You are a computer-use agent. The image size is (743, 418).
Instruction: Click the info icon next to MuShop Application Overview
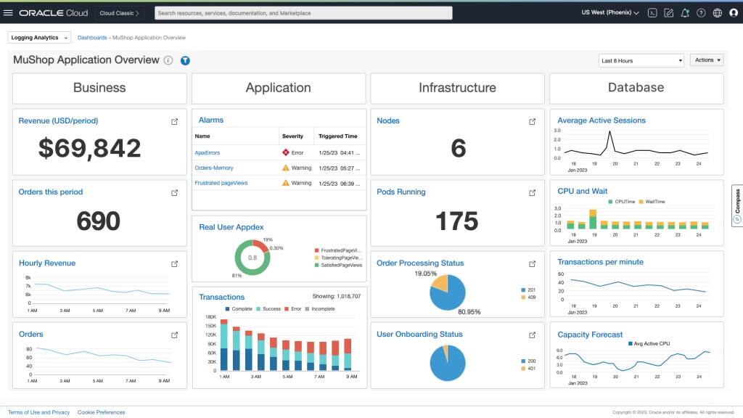168,61
